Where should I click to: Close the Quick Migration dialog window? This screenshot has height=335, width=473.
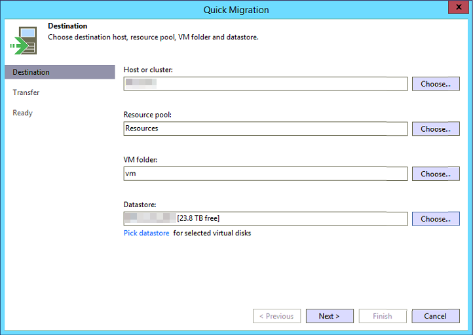point(457,9)
